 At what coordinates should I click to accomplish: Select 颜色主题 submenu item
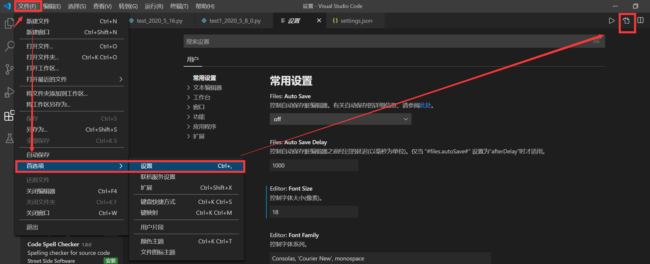pyautogui.click(x=186, y=241)
